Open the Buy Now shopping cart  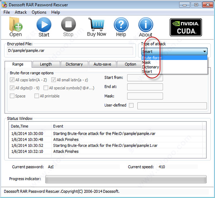pos(96,24)
